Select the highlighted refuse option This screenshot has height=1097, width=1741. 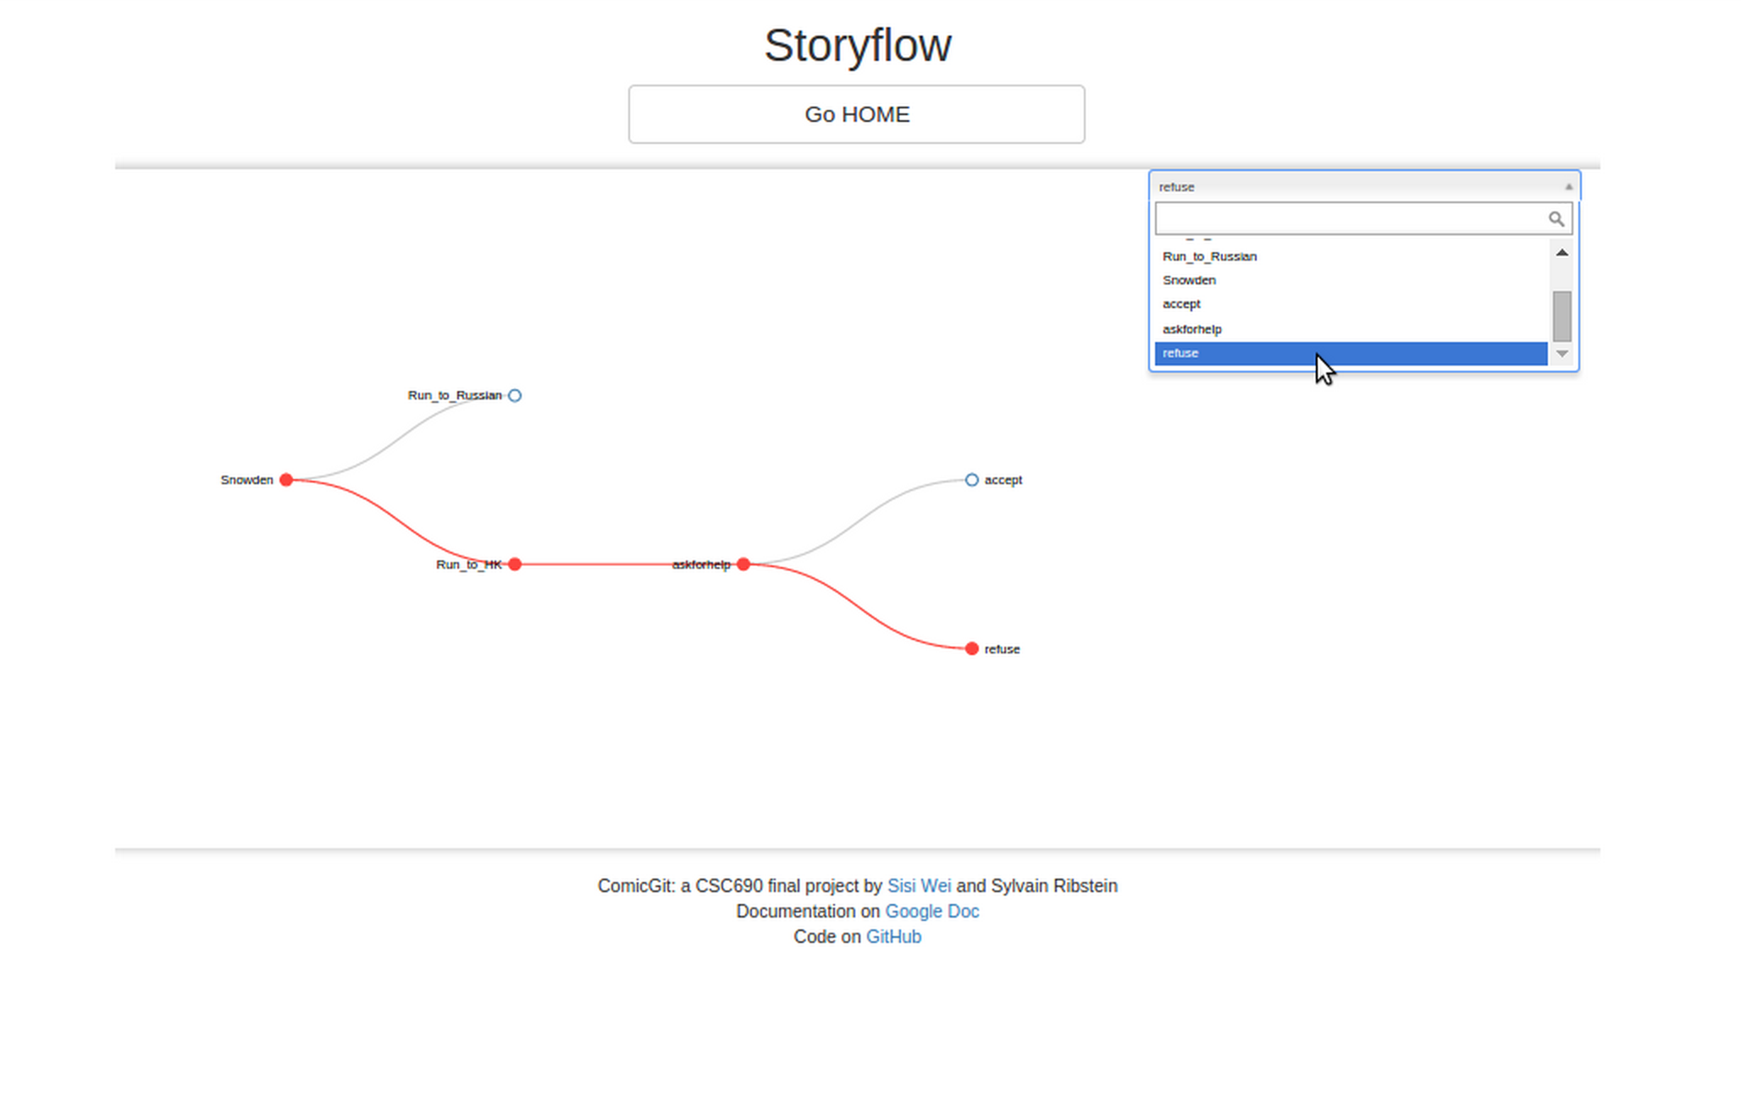pos(1180,354)
